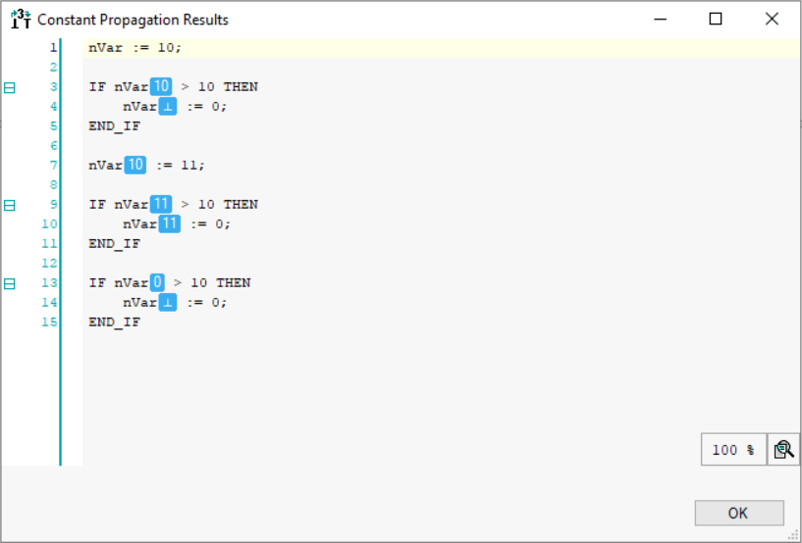Minimize the Constant Propagation Results window

661,19
